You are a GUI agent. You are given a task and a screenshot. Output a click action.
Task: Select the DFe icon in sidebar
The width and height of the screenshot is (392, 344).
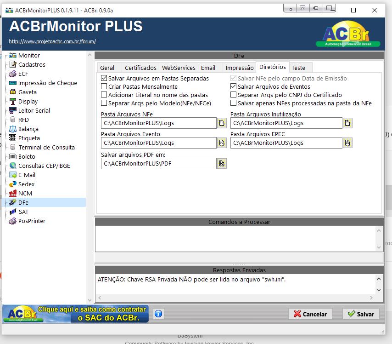pos(13,202)
